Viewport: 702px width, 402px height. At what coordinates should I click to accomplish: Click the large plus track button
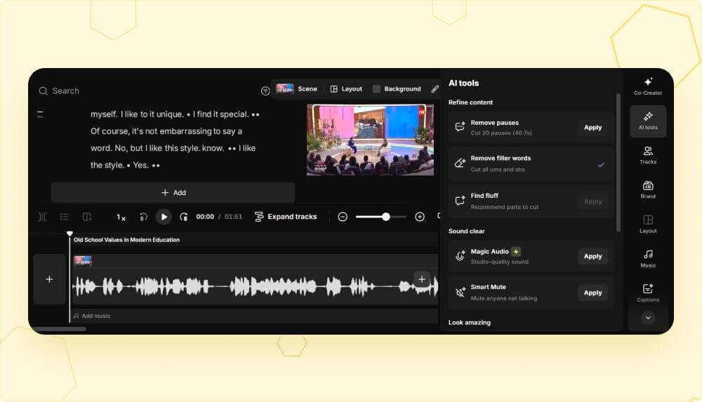(49, 279)
